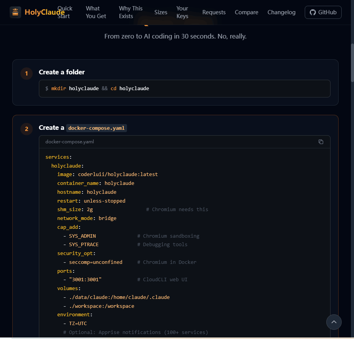Open the GitHub link button
This screenshot has height=339, width=354.
(x=323, y=12)
